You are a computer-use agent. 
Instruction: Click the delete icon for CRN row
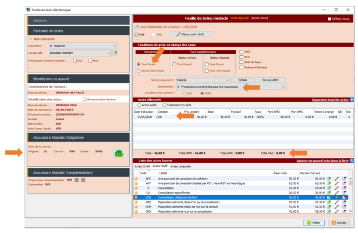(344, 211)
